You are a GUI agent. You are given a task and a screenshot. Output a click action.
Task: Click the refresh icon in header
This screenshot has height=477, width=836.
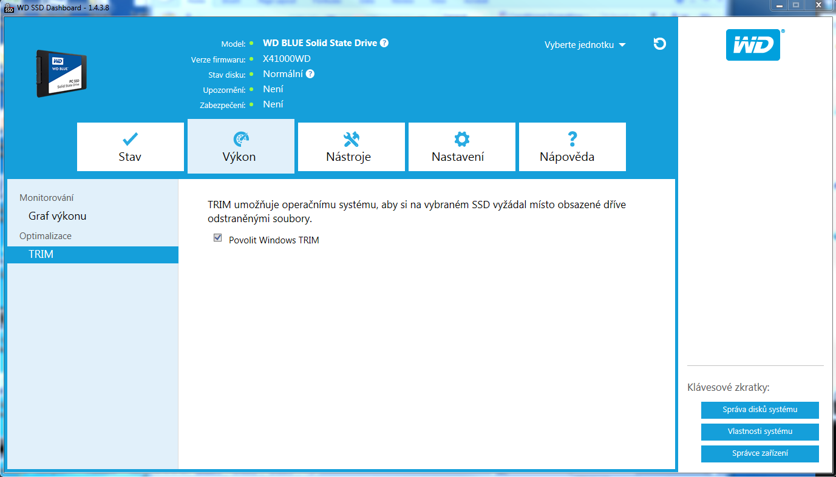[x=659, y=44]
